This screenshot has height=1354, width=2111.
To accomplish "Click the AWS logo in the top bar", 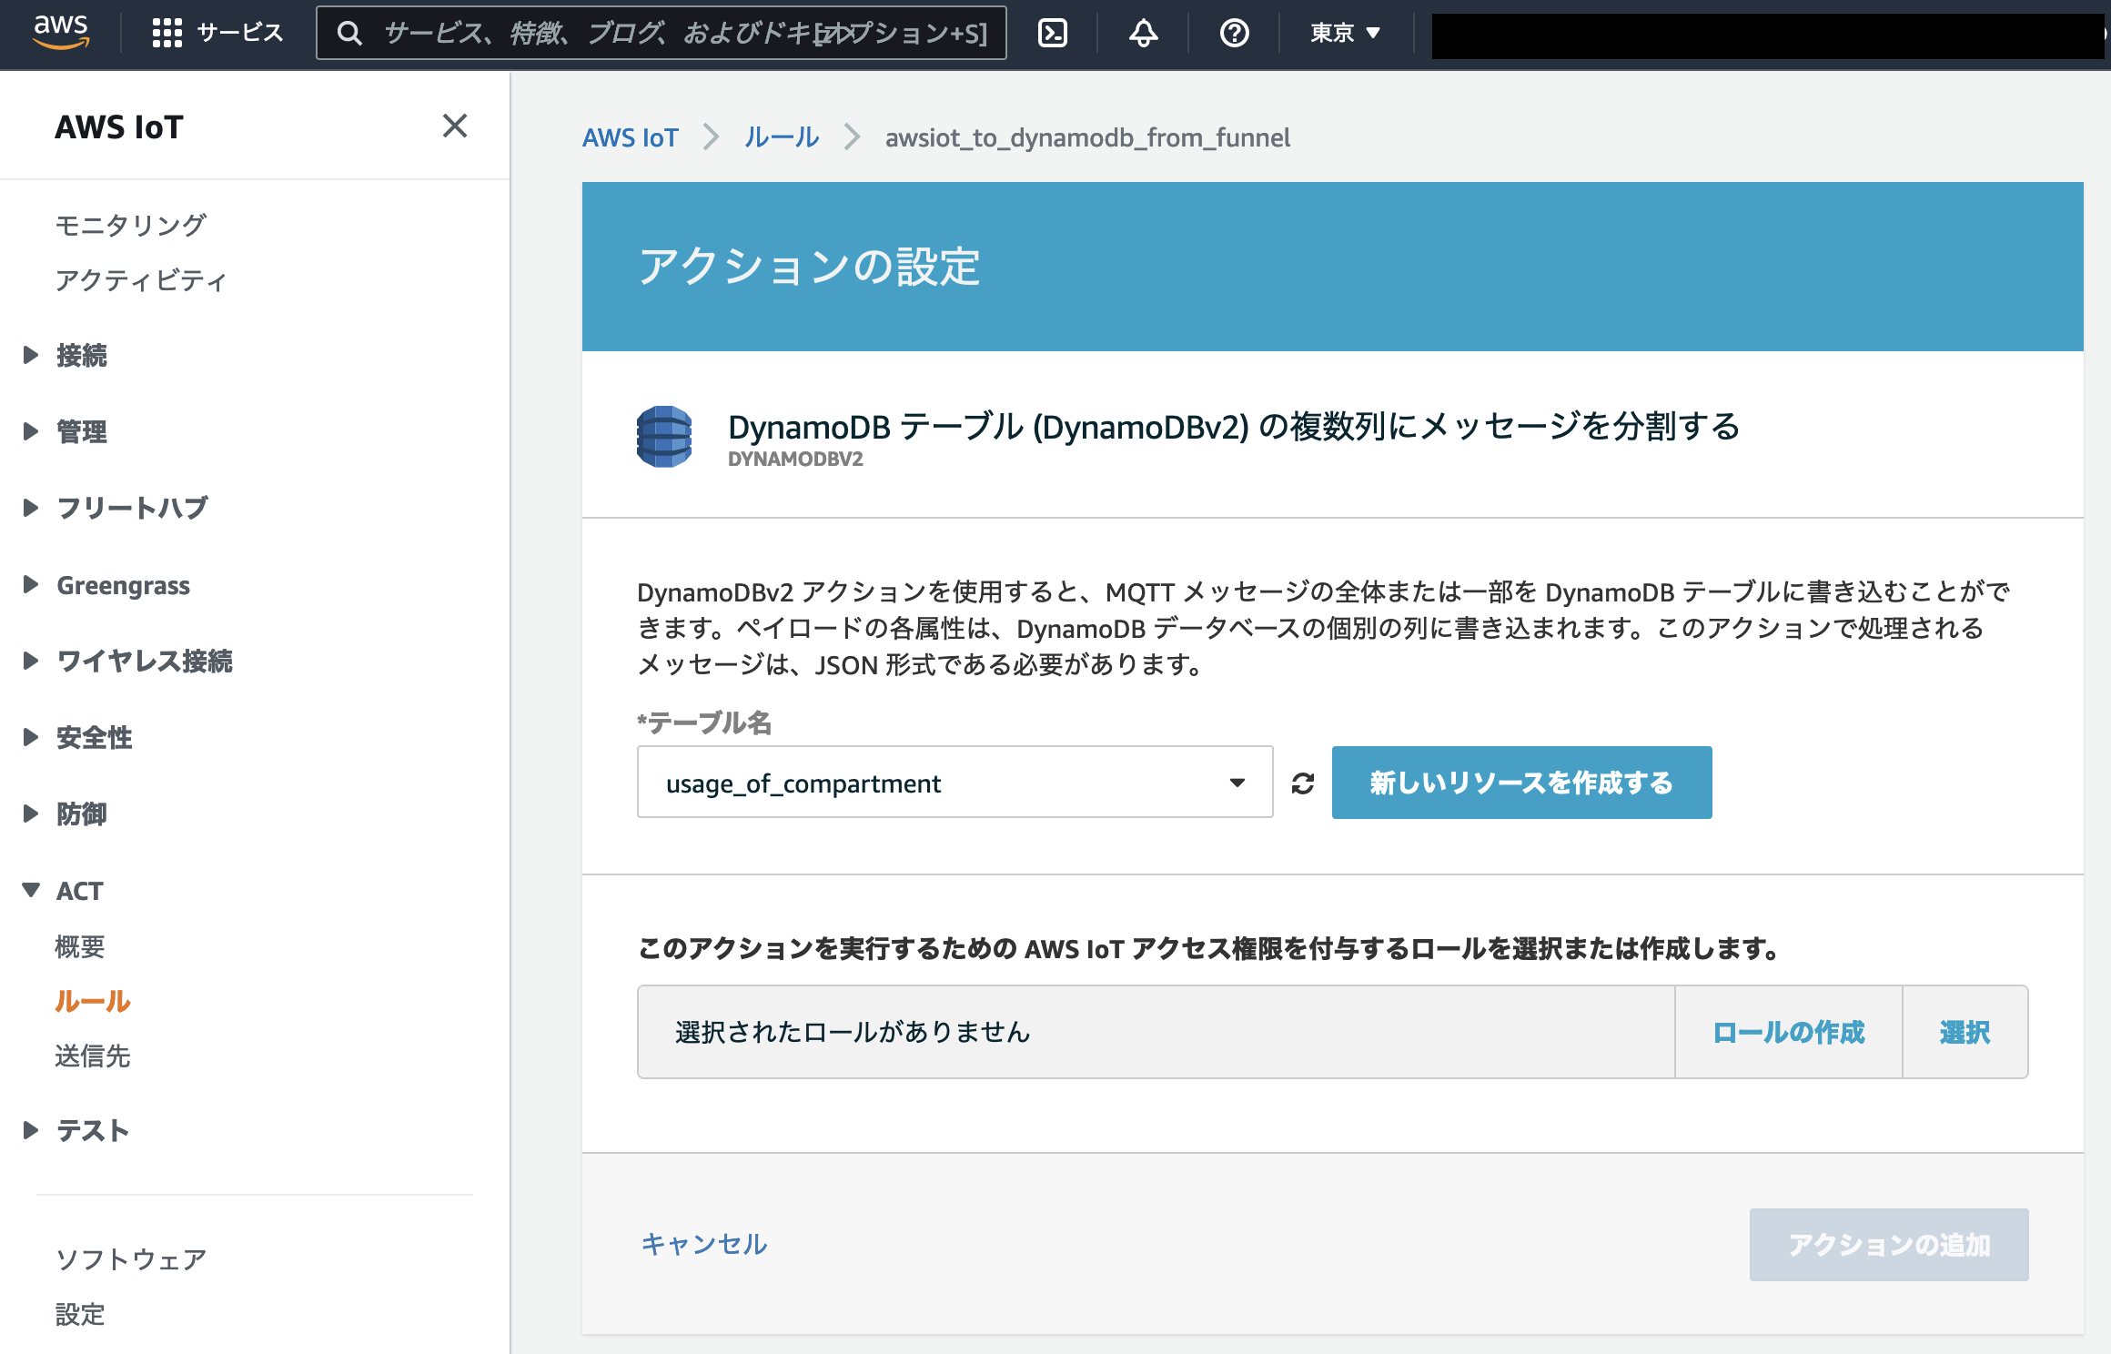I will pos(60,33).
